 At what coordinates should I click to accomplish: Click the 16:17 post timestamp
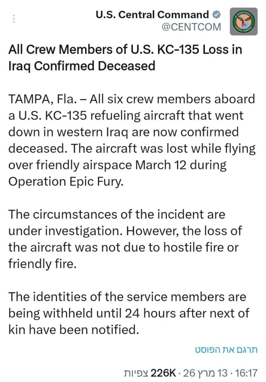[248, 372]
